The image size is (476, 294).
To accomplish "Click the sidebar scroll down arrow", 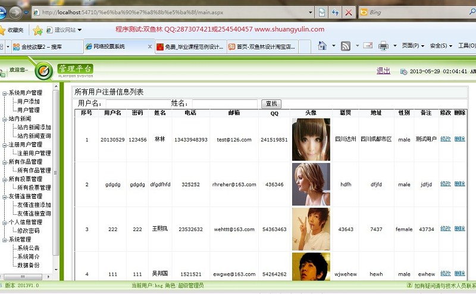I will tap(56, 270).
